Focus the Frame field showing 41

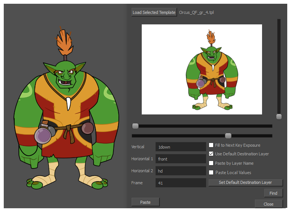(x=180, y=183)
